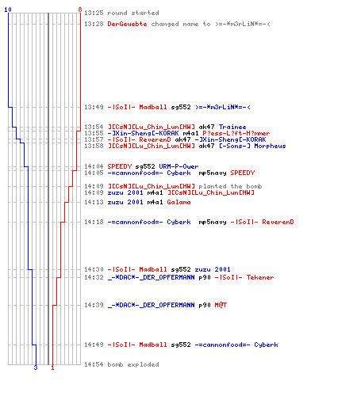Click the blue Trainee player name
357x396 pixels.
point(232,127)
